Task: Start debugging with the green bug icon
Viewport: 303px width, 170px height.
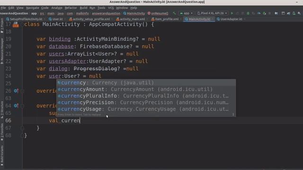Action: click(x=248, y=13)
